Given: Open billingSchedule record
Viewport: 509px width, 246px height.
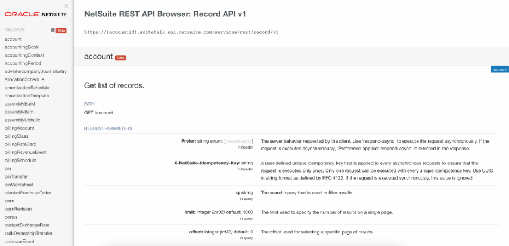Looking at the screenshot, I should tap(21, 161).
